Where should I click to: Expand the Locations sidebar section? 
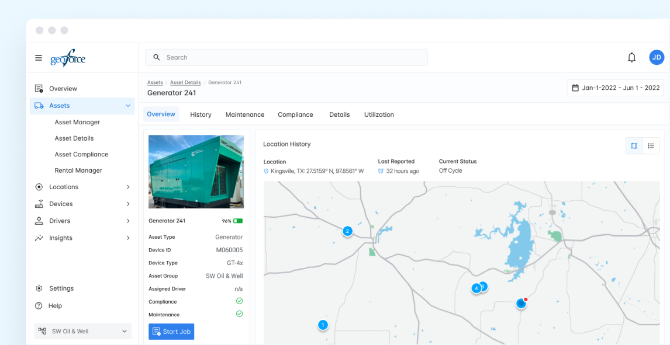click(128, 187)
